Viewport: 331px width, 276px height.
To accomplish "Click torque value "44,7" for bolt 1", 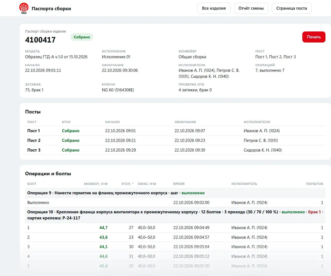I will tap(103, 228).
